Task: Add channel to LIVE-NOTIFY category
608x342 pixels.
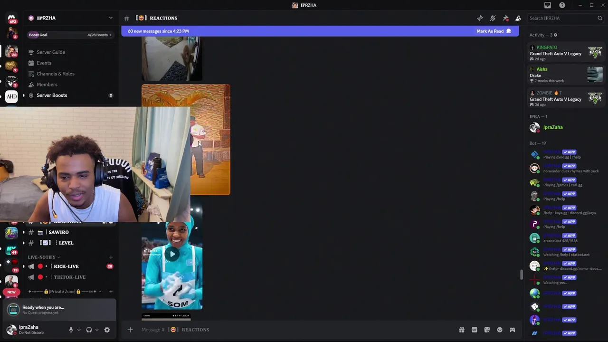Action: point(111,257)
